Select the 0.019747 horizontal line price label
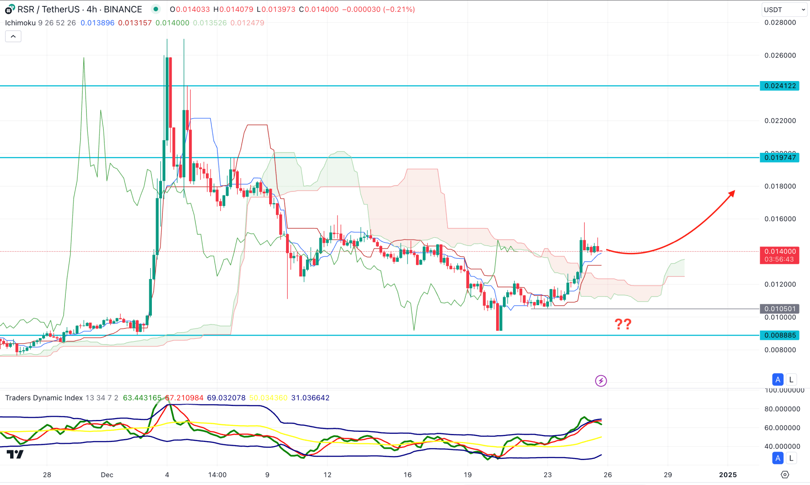The height and width of the screenshot is (485, 810). tap(780, 157)
